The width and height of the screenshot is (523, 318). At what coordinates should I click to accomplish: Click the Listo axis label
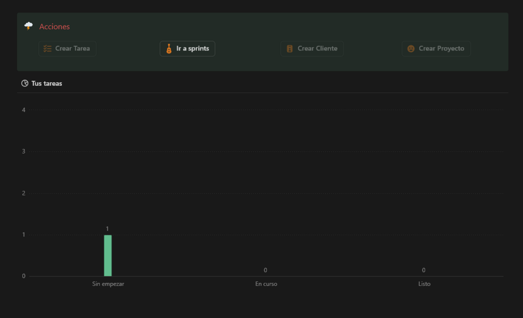[424, 284]
